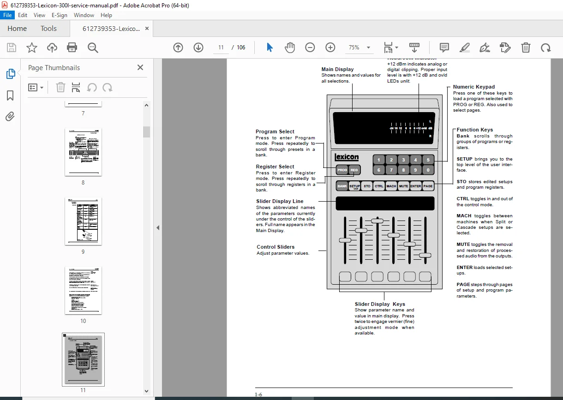Add a comment with the sticky note tool
563x400 pixels.
[444, 48]
